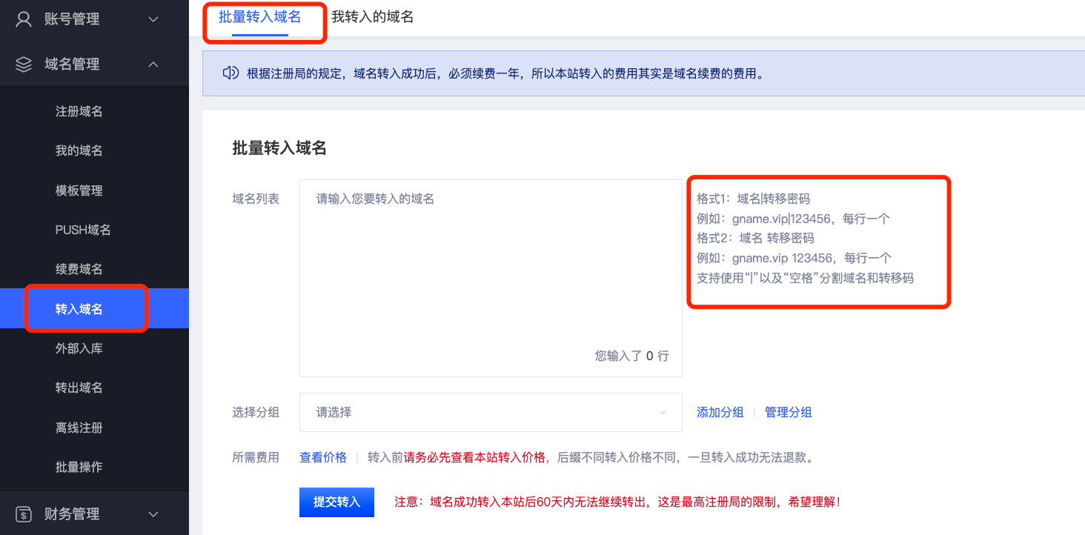Click the 选择分组 field label
Screen dimensions: 1085x535
pyautogui.click(x=256, y=412)
